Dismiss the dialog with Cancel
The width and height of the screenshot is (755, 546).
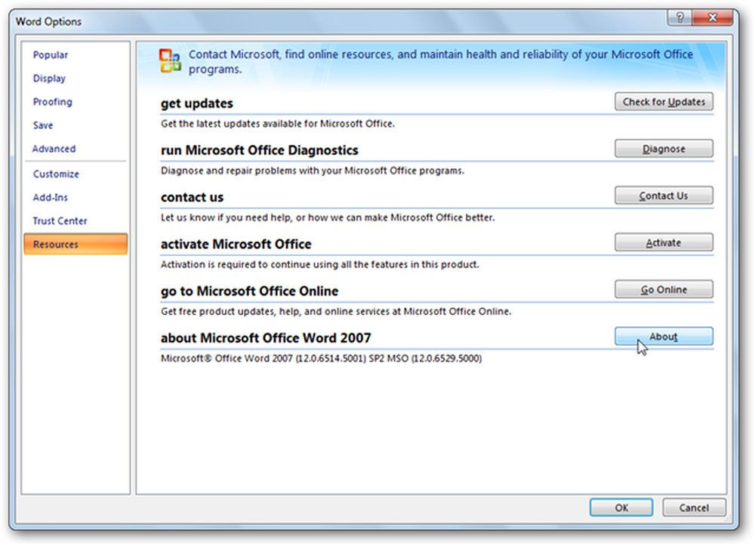694,507
